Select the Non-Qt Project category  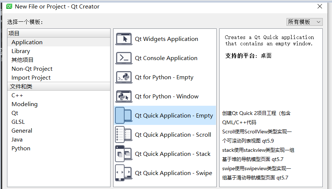[x=59, y=69]
